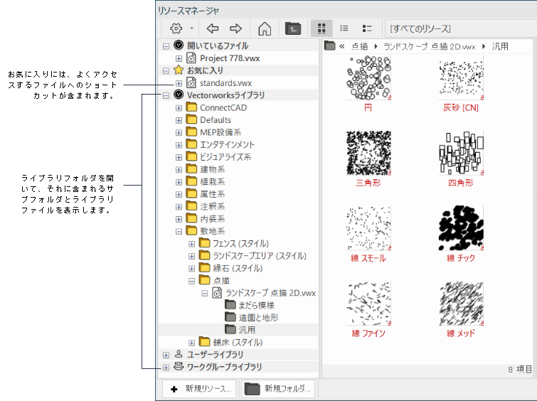Select the 汎用 folder in the tree
Screen dimensions: 537x401
[247, 330]
